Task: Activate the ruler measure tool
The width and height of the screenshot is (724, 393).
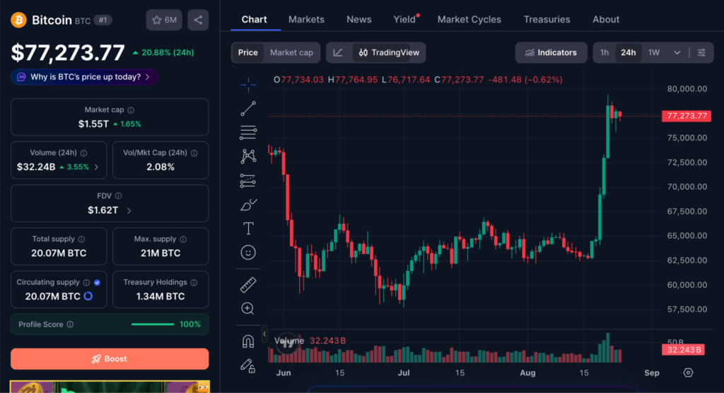Action: 248,285
